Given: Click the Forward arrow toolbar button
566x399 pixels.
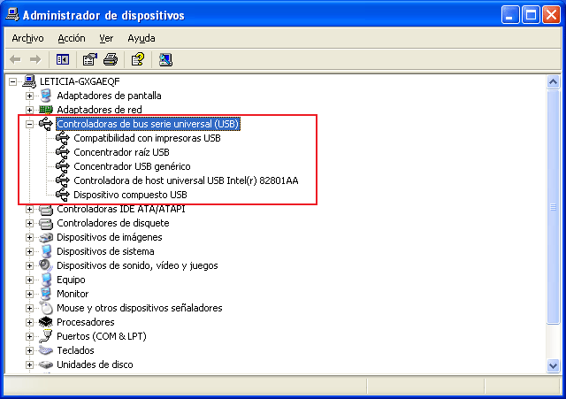Looking at the screenshot, I should click(35, 59).
